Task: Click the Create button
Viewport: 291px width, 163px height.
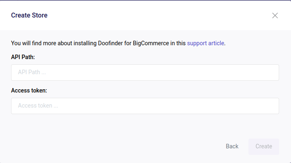Action: tap(264, 146)
